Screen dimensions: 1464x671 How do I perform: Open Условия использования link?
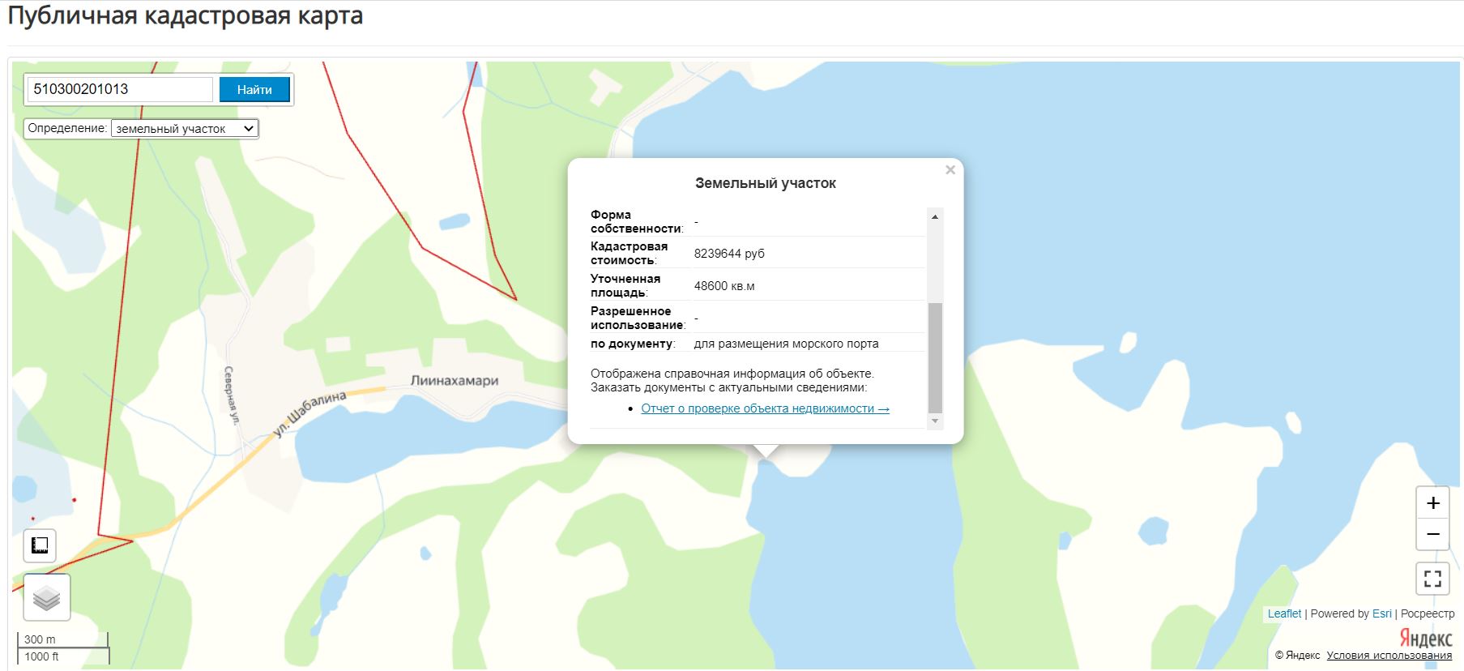point(1389,656)
